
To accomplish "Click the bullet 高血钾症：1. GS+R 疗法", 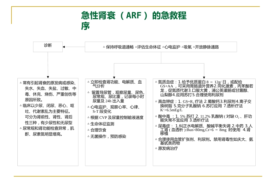I will tap(205, 102).
